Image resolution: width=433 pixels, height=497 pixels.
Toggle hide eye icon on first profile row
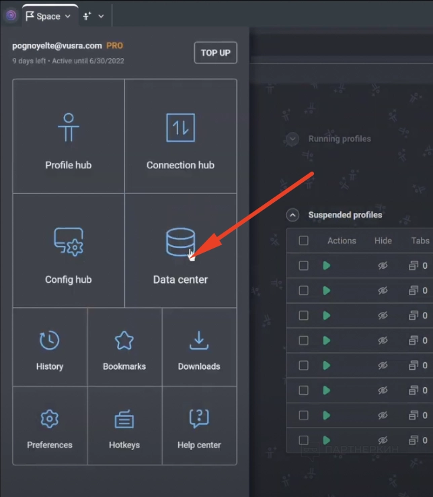click(x=383, y=266)
